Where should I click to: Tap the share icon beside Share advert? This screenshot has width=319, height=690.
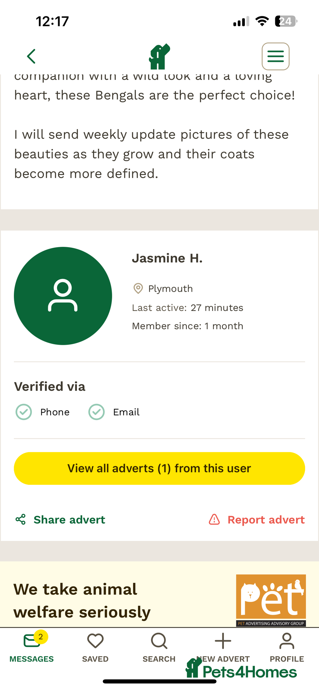(21, 519)
